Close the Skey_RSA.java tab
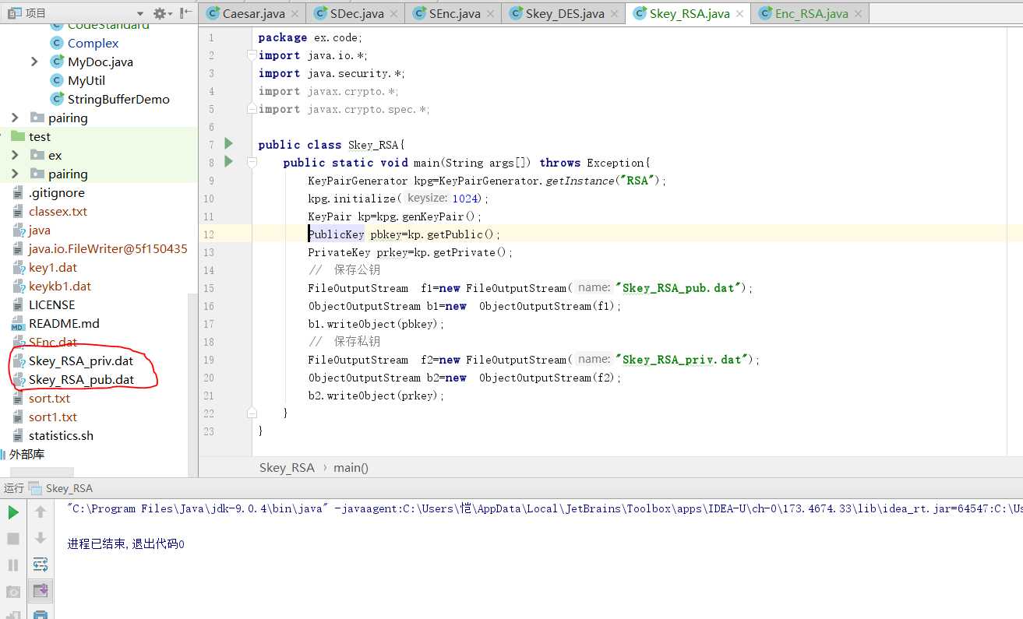The image size is (1023, 619). coord(739,14)
